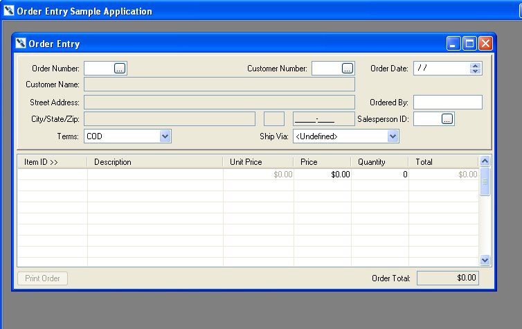Click the Customer Name field

point(219,85)
